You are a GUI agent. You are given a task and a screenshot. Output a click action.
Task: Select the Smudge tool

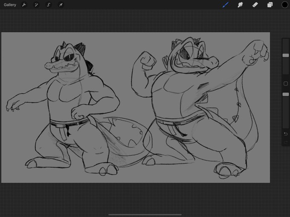(x=240, y=5)
